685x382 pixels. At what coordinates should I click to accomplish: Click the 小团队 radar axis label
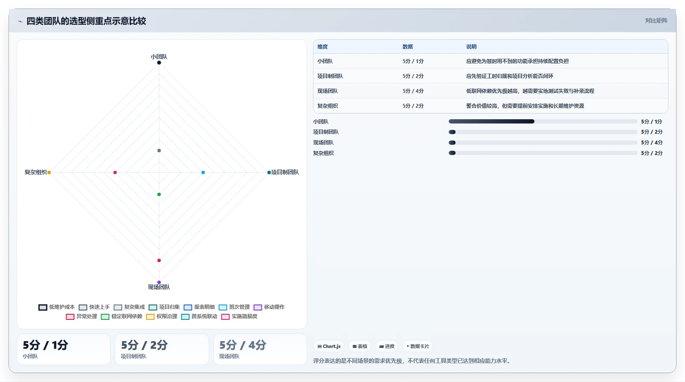pos(159,57)
